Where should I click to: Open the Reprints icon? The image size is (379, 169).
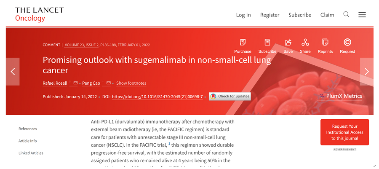(325, 42)
